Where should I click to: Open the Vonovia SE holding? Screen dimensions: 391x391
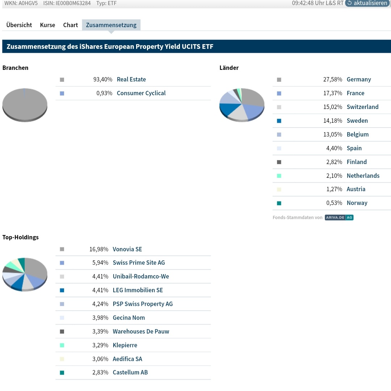pyautogui.click(x=127, y=249)
